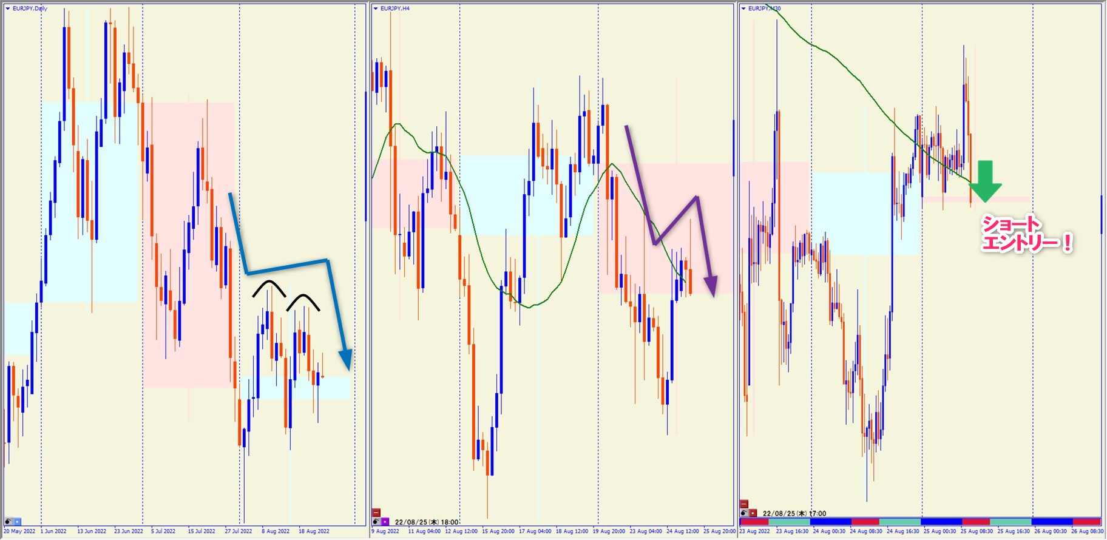The width and height of the screenshot is (1107, 540).
Task: Click the 8 Aug 2022 date axis label
Action: coord(276,532)
